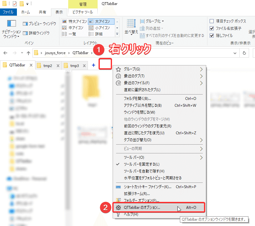This screenshot has width=255, height=226.
Task: Open QTTabBar options (QTTabBar のオプション)
Action: pos(159,208)
